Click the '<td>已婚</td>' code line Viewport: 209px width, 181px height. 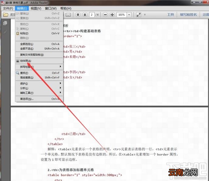point(73,134)
